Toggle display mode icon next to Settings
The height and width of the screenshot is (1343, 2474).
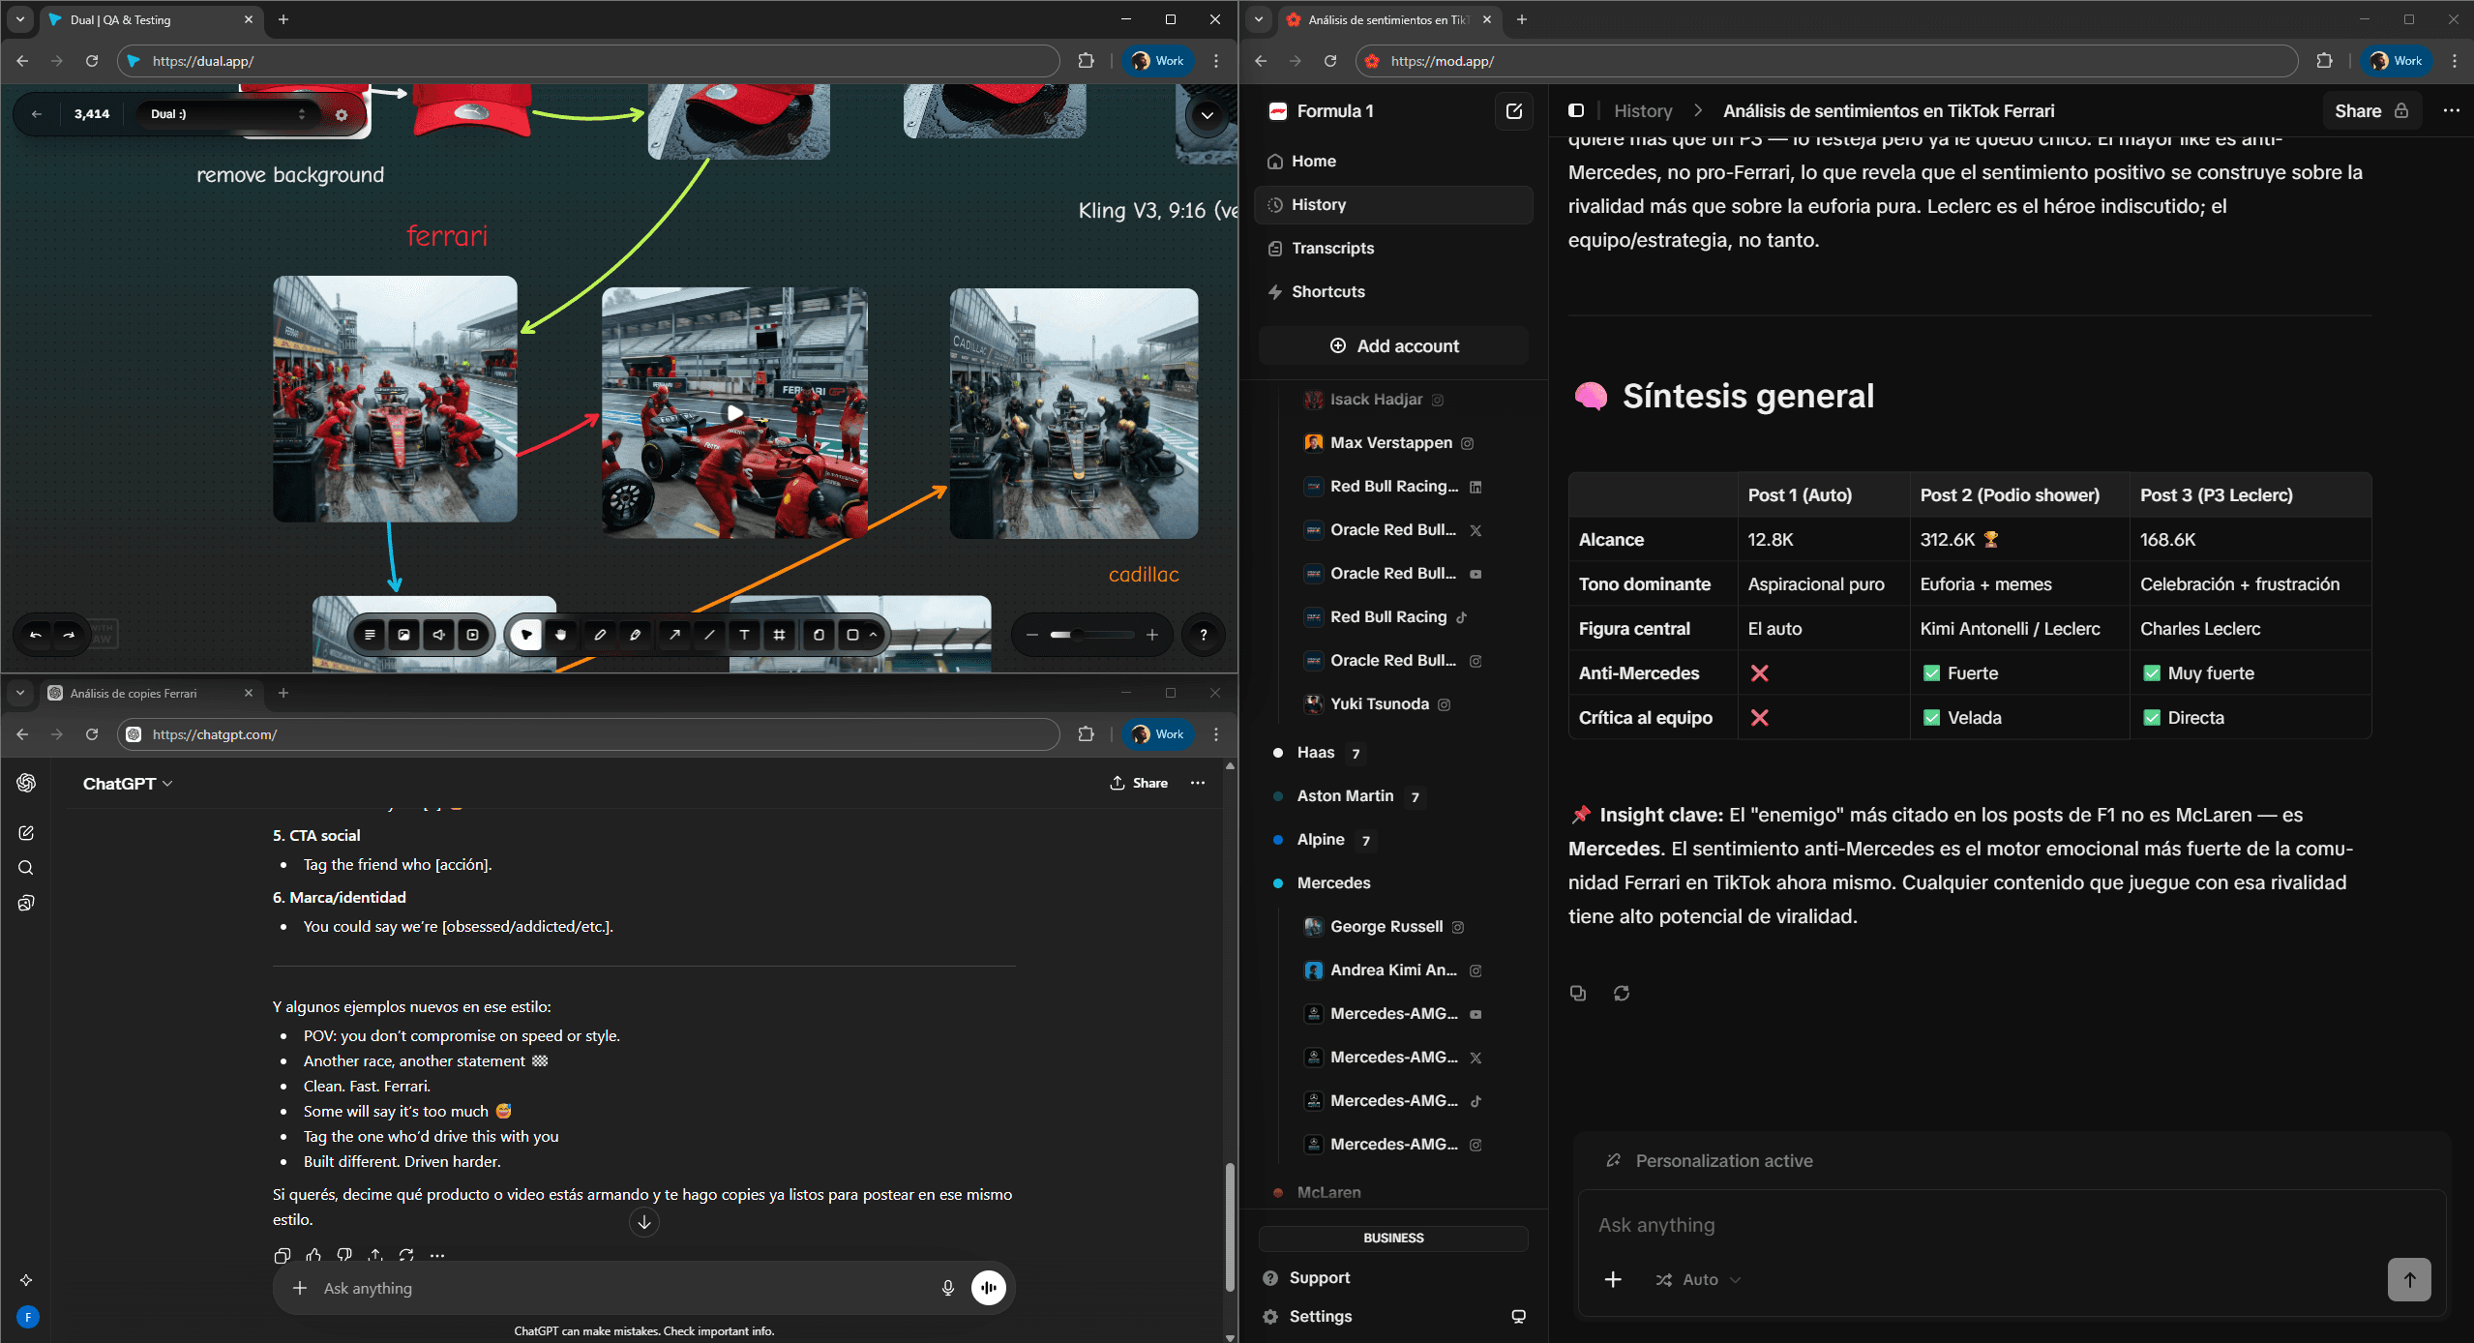tap(1519, 1316)
